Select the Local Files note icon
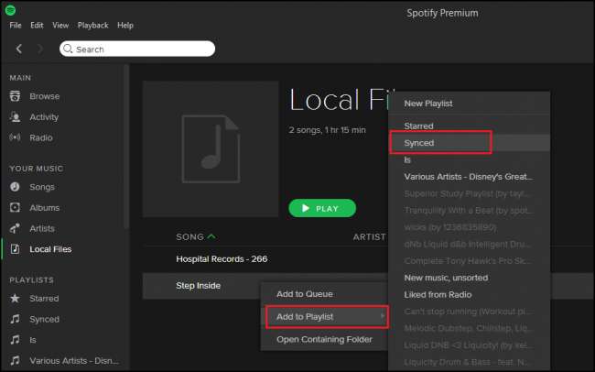595x372 pixels. click(x=15, y=249)
